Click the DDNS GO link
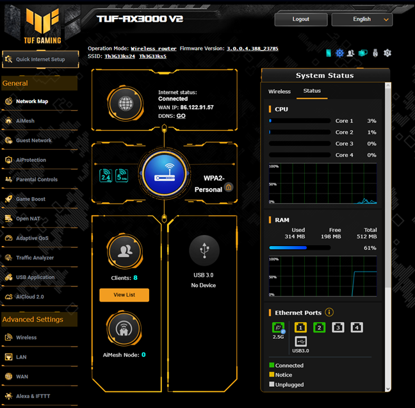Screen dimensions: 415x408 click(181, 116)
